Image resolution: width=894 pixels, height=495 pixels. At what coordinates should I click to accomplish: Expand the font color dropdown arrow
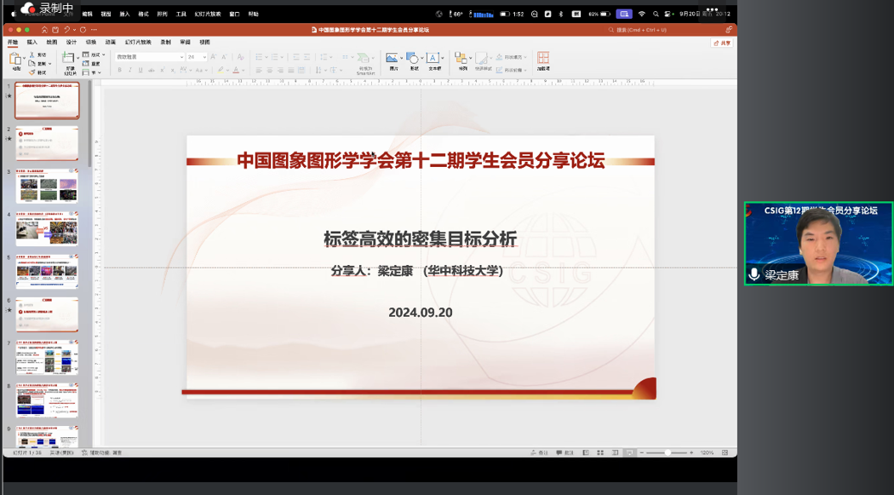click(x=244, y=70)
